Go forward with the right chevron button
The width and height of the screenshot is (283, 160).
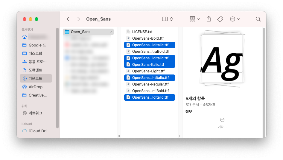[x=78, y=19]
